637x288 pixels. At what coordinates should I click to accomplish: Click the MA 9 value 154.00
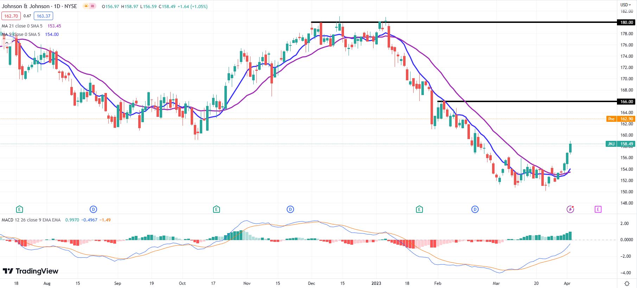pos(52,34)
